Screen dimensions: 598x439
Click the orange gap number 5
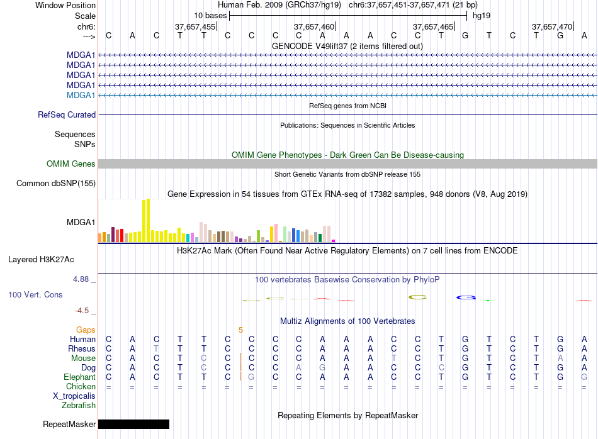click(x=240, y=330)
